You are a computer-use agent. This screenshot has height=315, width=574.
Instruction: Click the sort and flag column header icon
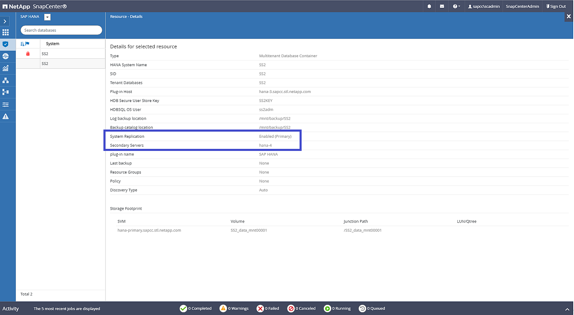click(x=25, y=44)
